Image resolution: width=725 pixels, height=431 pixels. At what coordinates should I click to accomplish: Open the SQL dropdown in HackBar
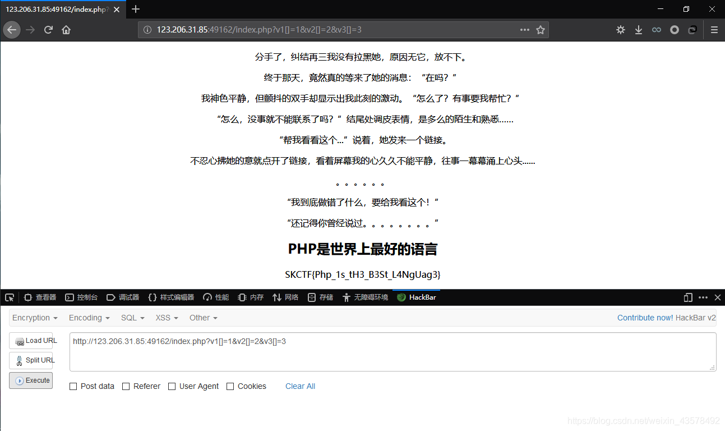[132, 318]
